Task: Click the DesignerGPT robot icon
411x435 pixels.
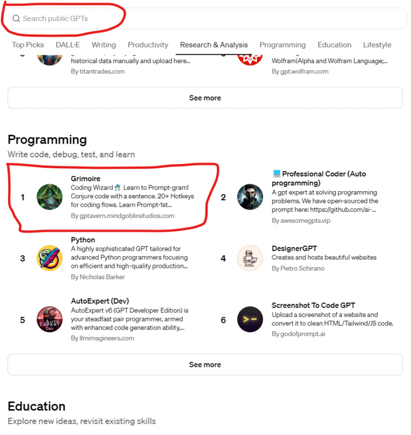Action: (250, 258)
